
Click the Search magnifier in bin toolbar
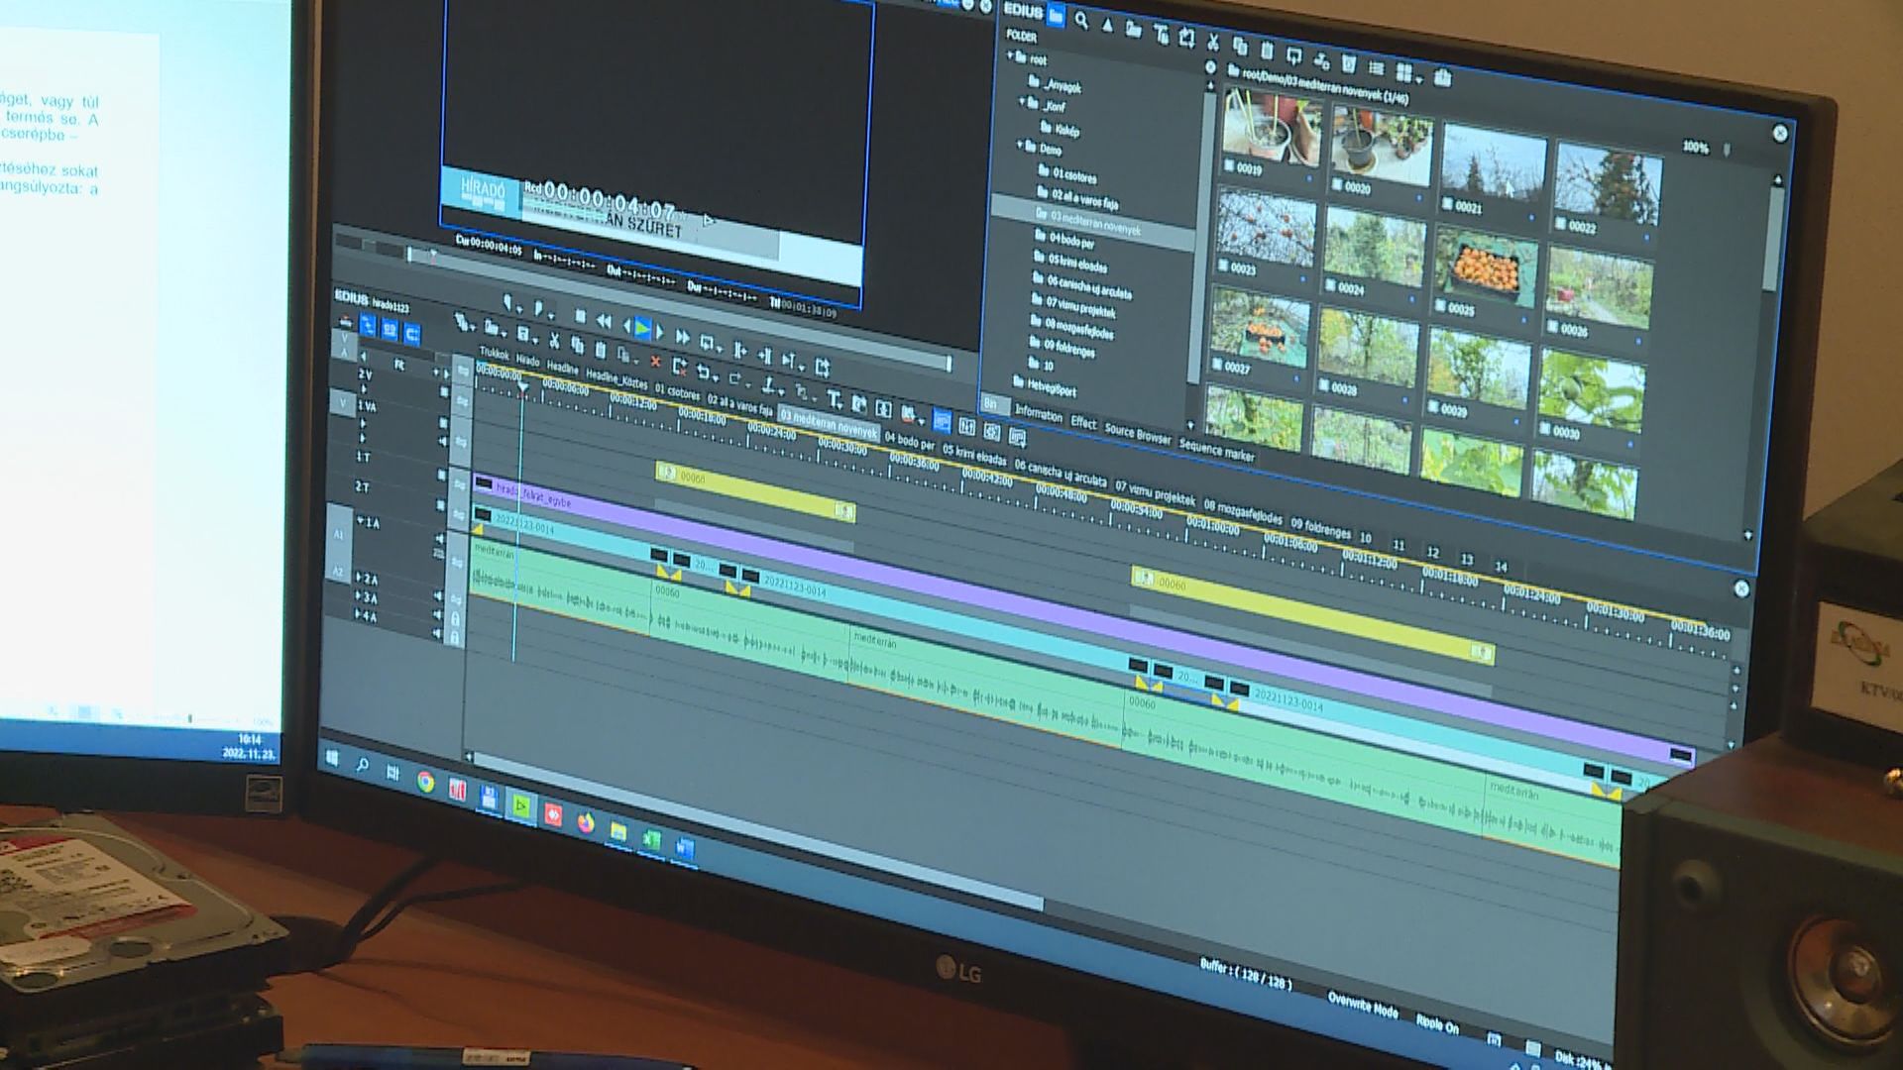point(1081,20)
